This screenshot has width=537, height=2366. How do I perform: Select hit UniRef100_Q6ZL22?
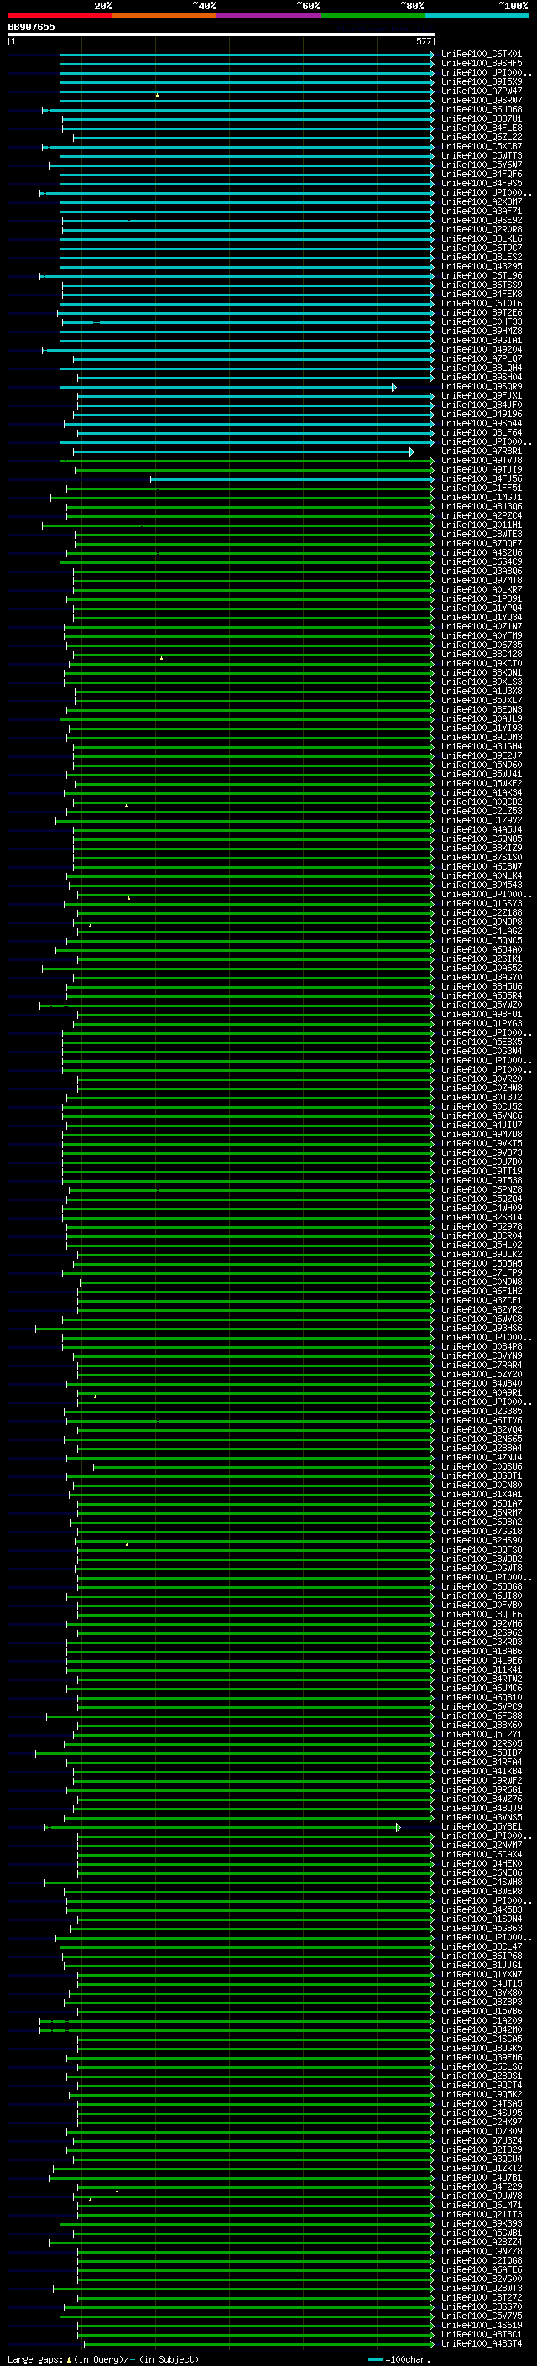[481, 138]
